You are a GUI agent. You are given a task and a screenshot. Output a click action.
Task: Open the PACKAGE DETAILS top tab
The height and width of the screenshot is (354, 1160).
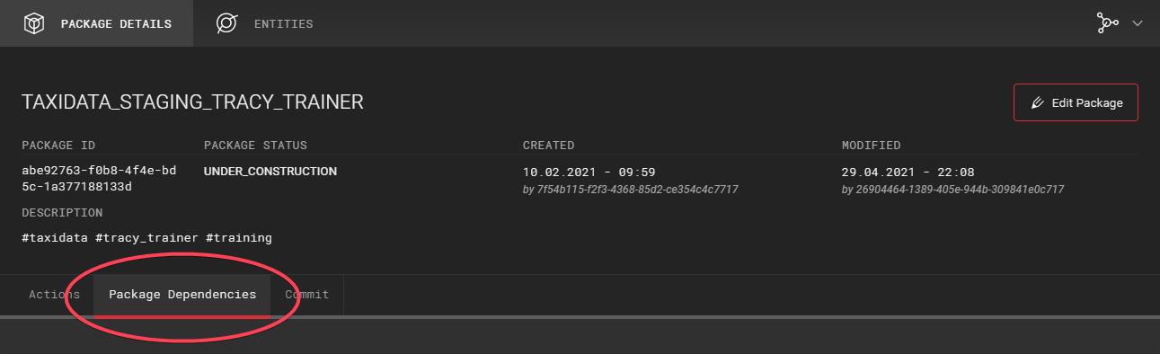(x=96, y=23)
